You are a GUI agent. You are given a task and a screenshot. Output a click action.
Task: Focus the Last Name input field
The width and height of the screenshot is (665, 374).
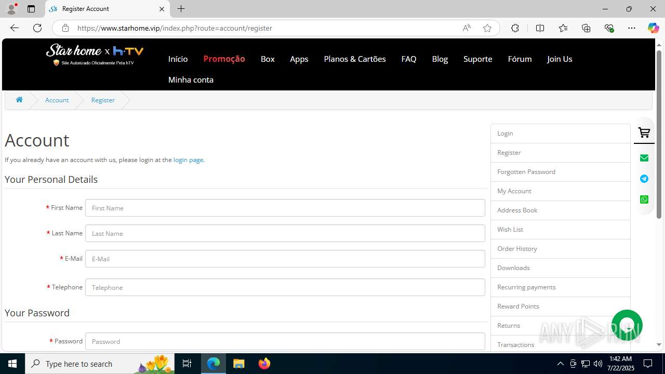click(285, 233)
